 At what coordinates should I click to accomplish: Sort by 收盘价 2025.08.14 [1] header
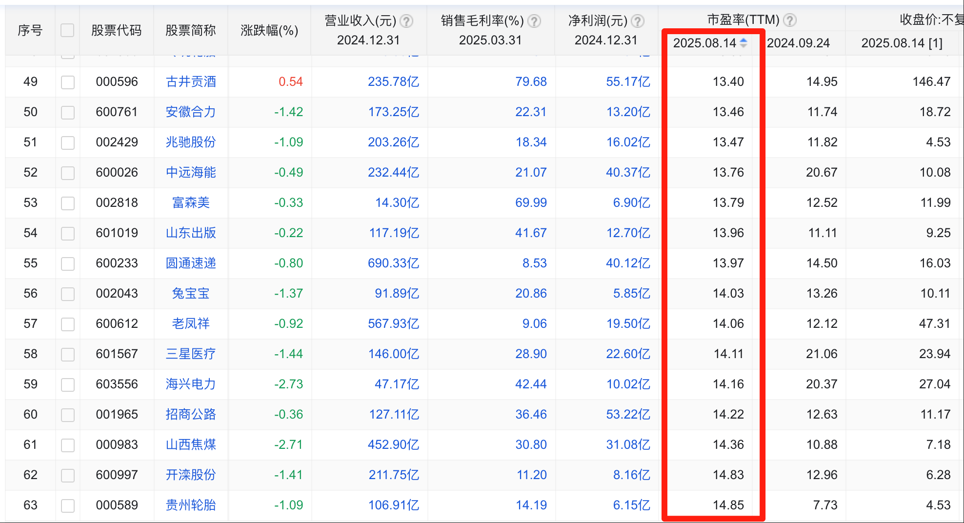coord(902,43)
